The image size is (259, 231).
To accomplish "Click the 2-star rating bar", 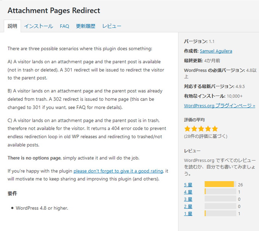I will 221,206.
